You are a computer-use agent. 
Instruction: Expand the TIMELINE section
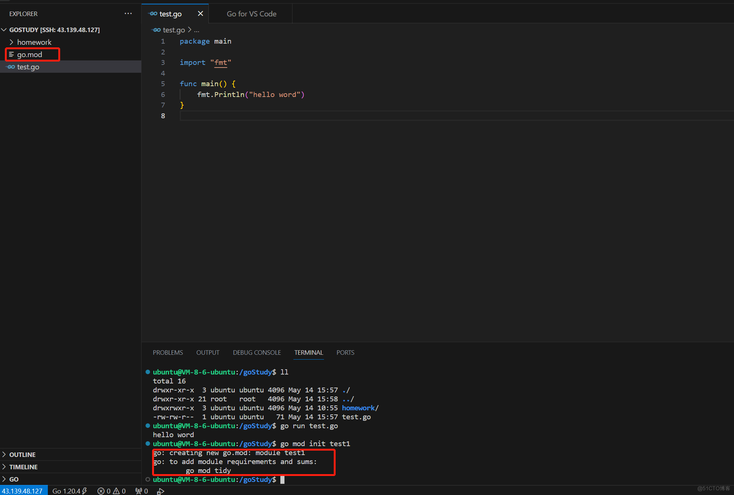(x=71, y=467)
